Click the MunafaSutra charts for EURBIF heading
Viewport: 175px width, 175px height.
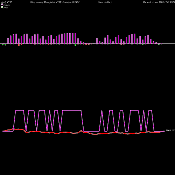tap(55, 2)
